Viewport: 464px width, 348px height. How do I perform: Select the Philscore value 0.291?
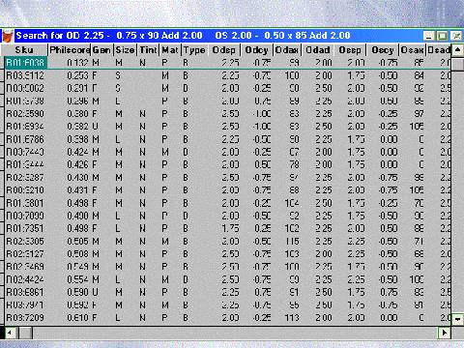click(77, 88)
